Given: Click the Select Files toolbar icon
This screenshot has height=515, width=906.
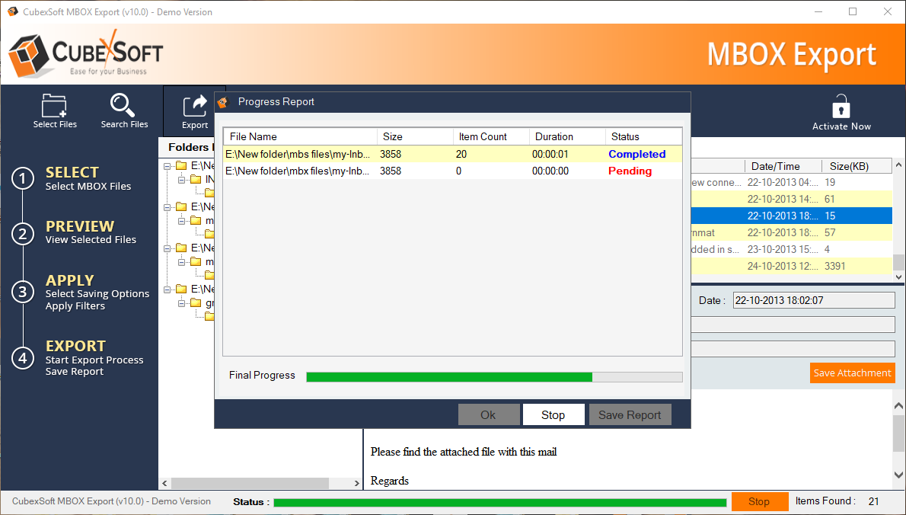Looking at the screenshot, I should tap(55, 105).
